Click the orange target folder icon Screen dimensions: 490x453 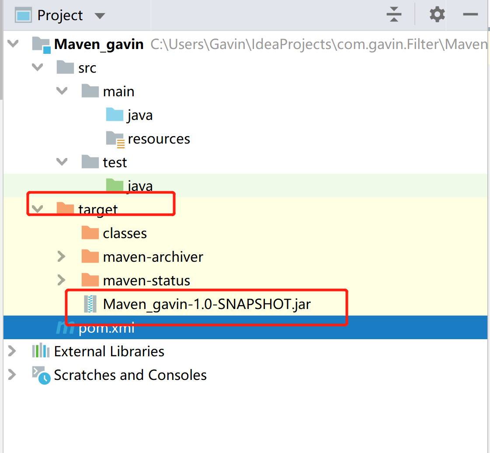click(x=65, y=208)
